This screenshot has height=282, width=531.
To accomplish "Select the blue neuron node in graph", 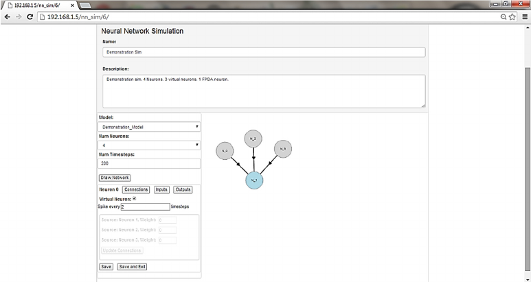I will coord(253,180).
